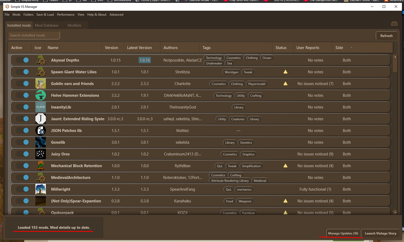The height and width of the screenshot is (242, 404).
Task: Open the Save & Load menu
Action: 45,15
